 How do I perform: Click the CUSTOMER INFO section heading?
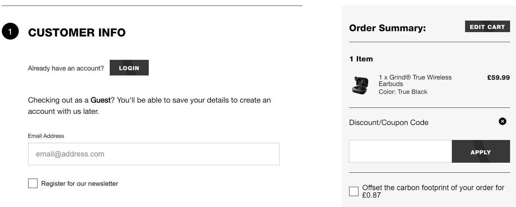pyautogui.click(x=77, y=33)
